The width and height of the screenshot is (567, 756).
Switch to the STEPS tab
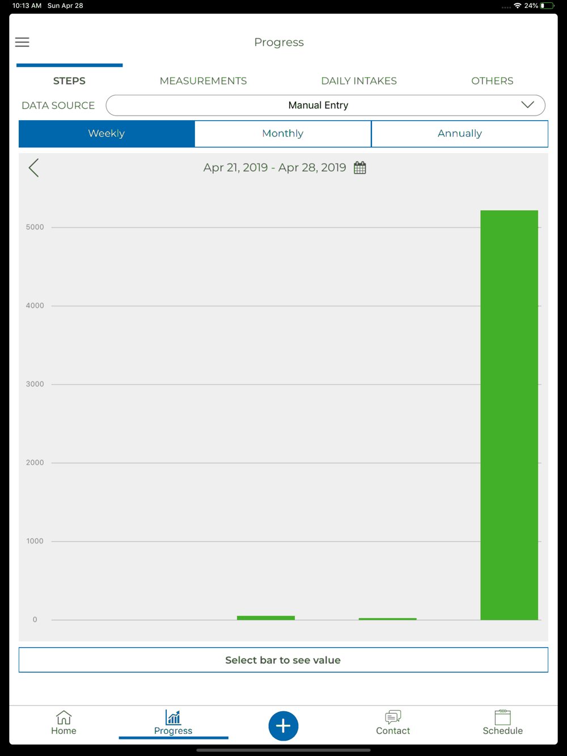[69, 81]
